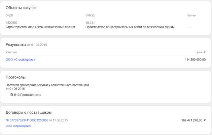Image resolution: width=212 pixels, height=135 pixels.
Task: Open ООО «Стройсервис» link under the contract
Action: pyautogui.click(x=18, y=126)
